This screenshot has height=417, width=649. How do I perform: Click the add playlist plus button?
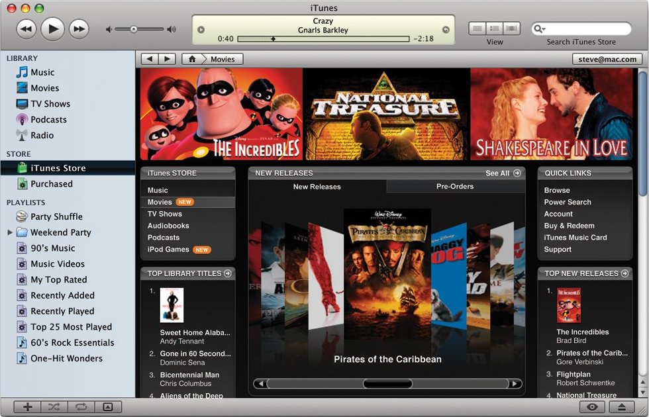tap(27, 407)
